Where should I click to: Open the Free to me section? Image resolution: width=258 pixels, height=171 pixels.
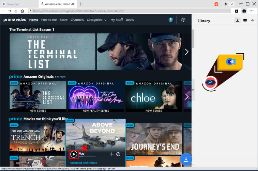click(x=49, y=20)
